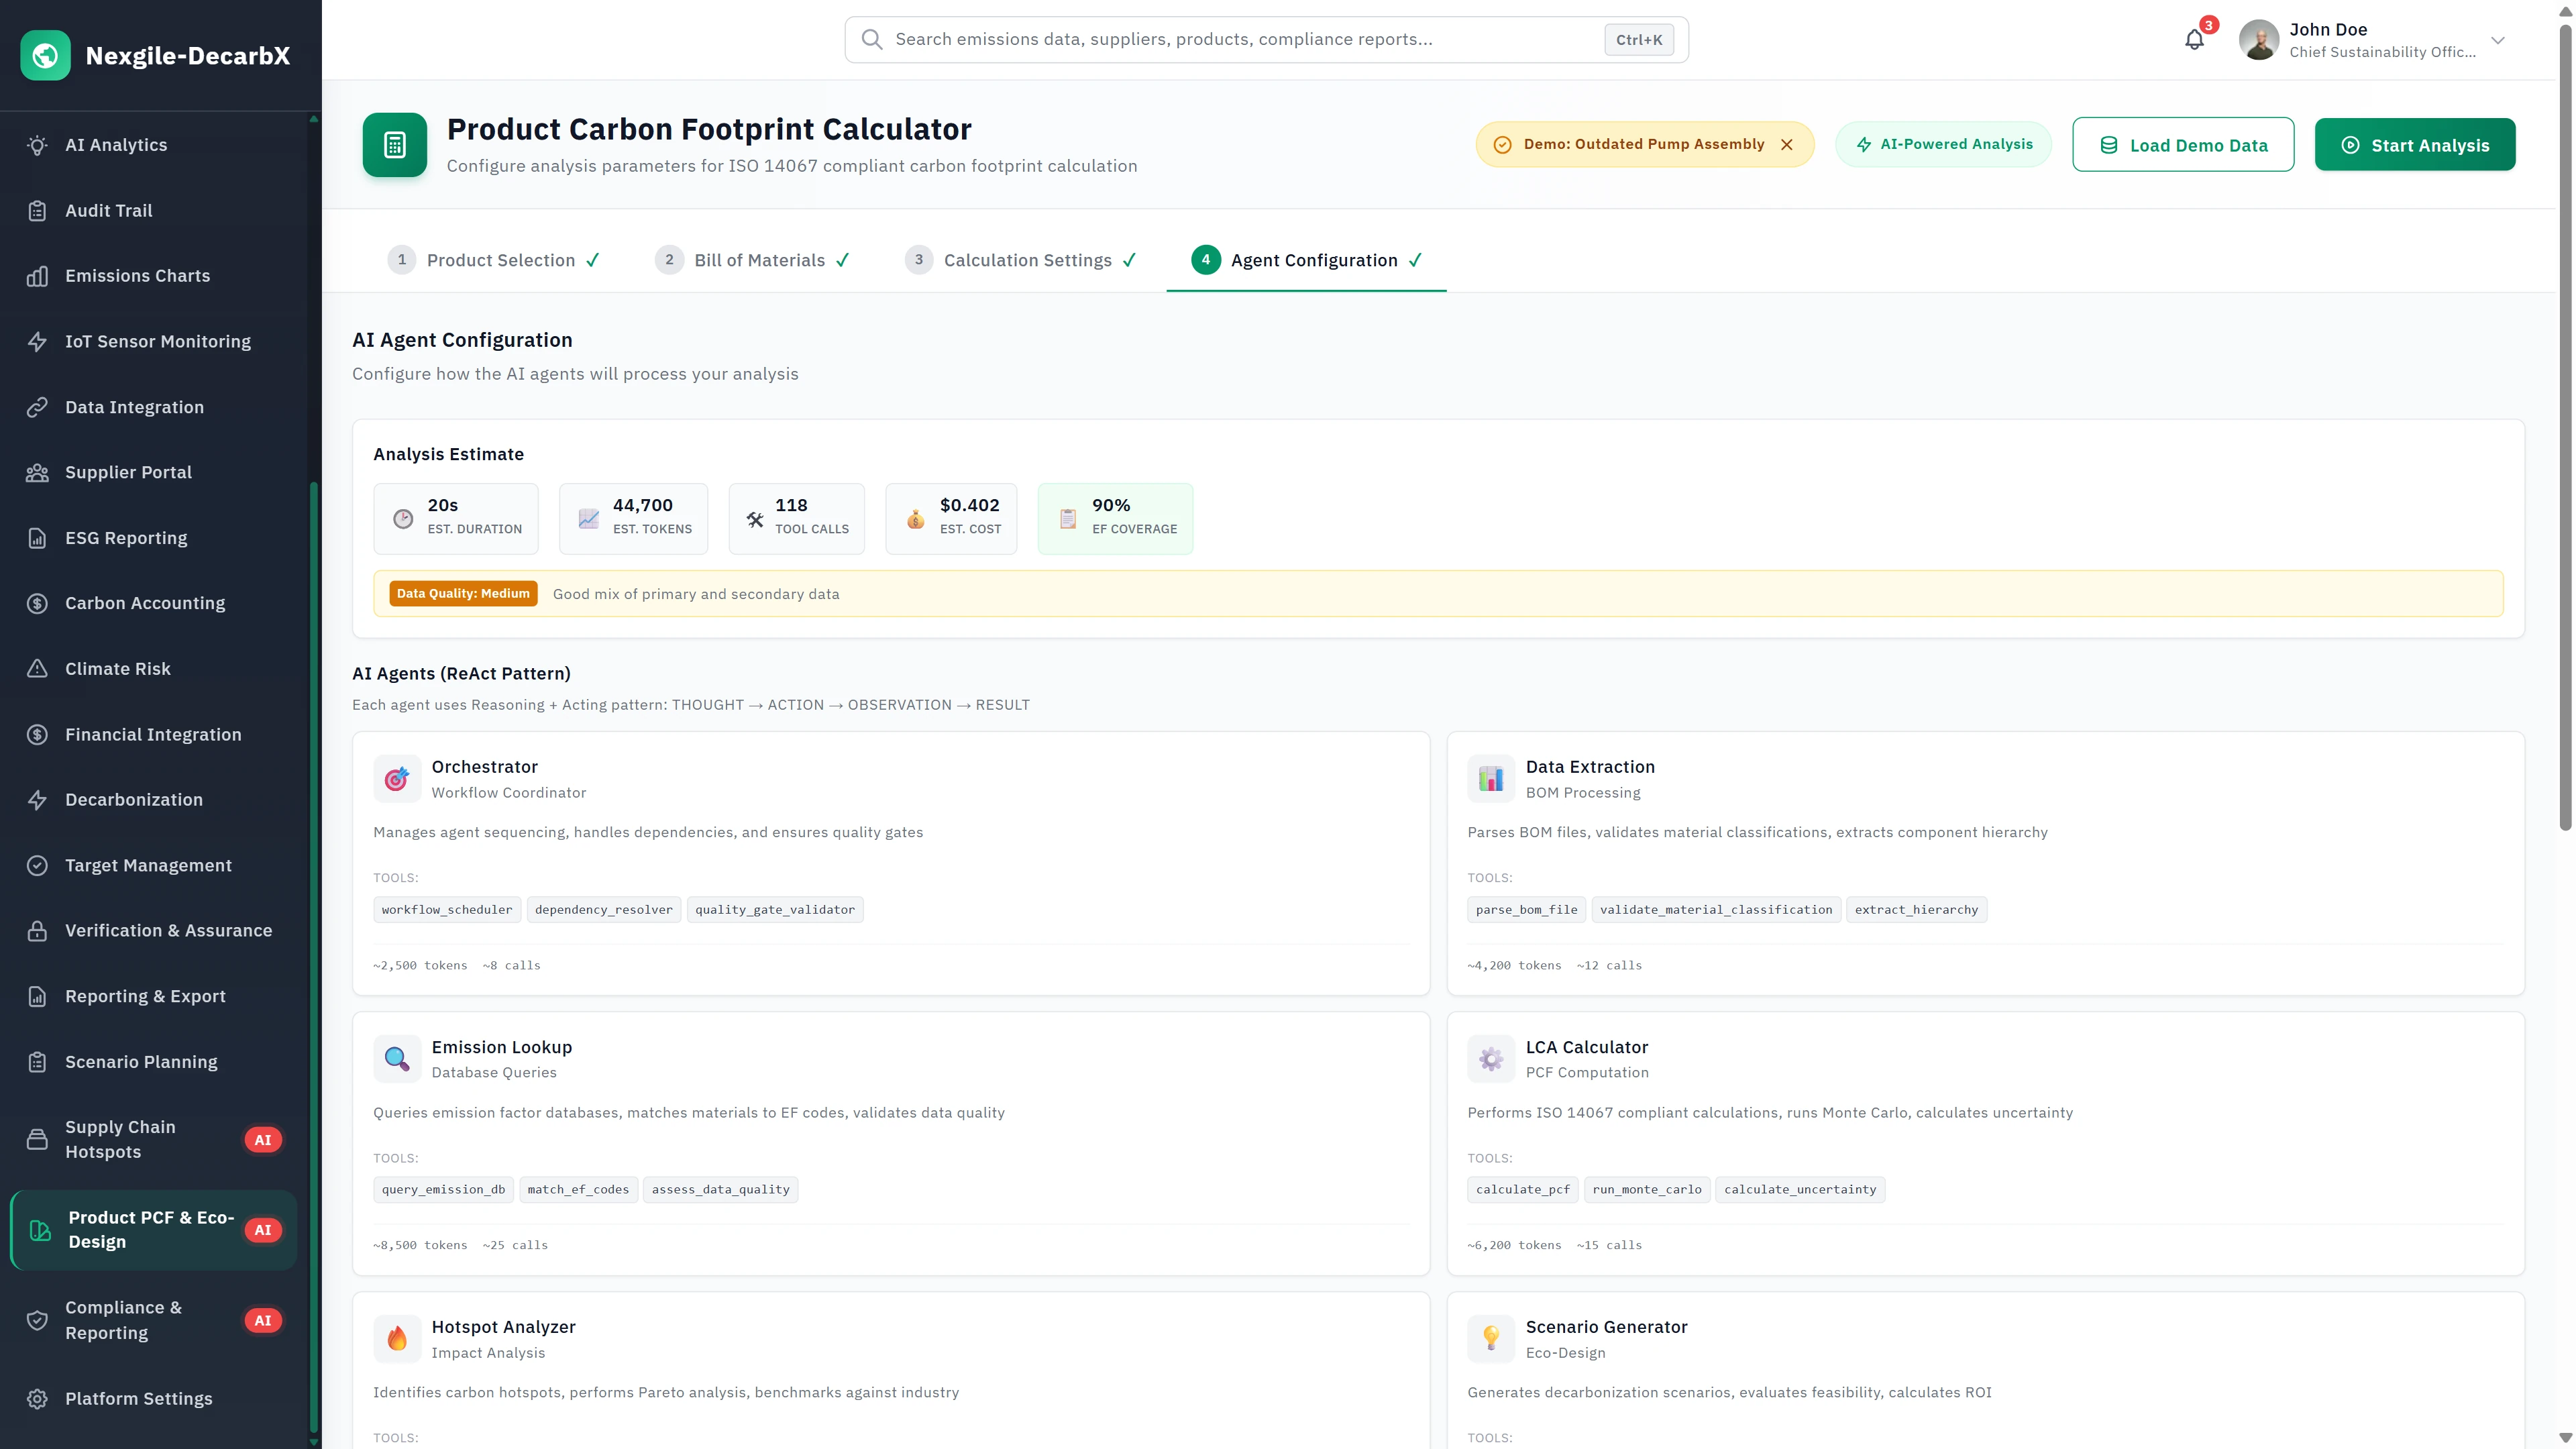
Task: Open the Supplier Portal section
Action: pyautogui.click(x=128, y=472)
